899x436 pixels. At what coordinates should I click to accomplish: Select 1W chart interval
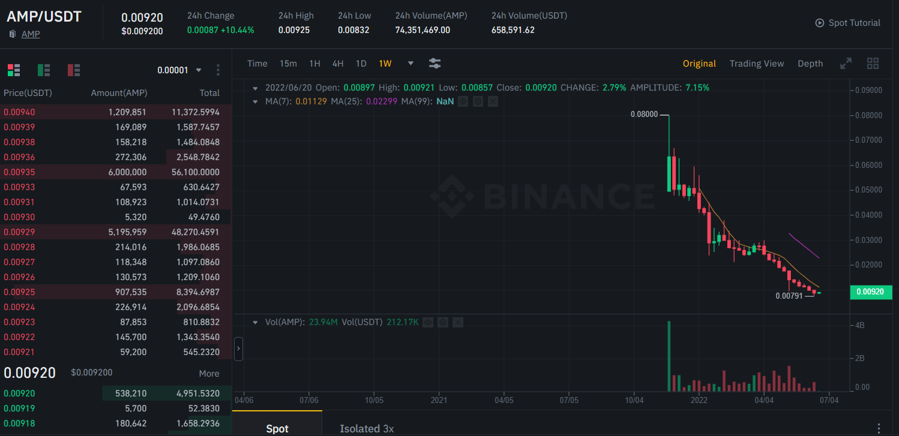point(385,64)
